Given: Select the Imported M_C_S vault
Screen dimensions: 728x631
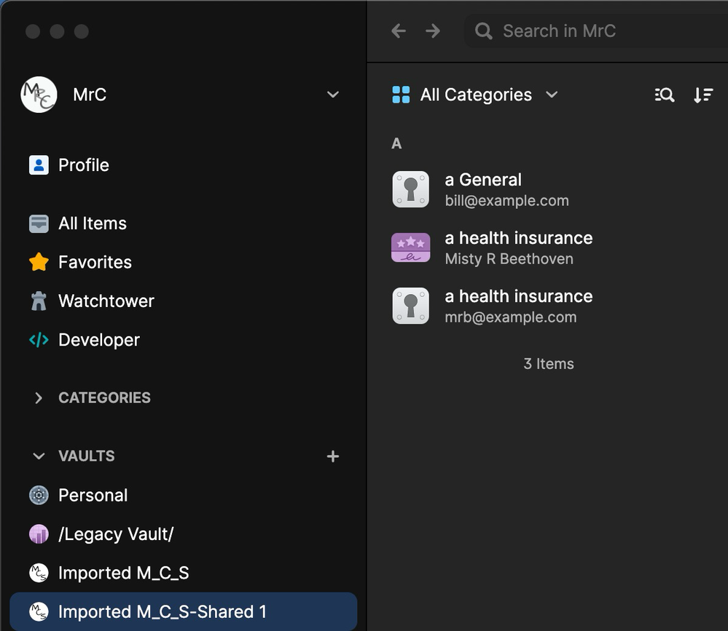Looking at the screenshot, I should tap(123, 574).
